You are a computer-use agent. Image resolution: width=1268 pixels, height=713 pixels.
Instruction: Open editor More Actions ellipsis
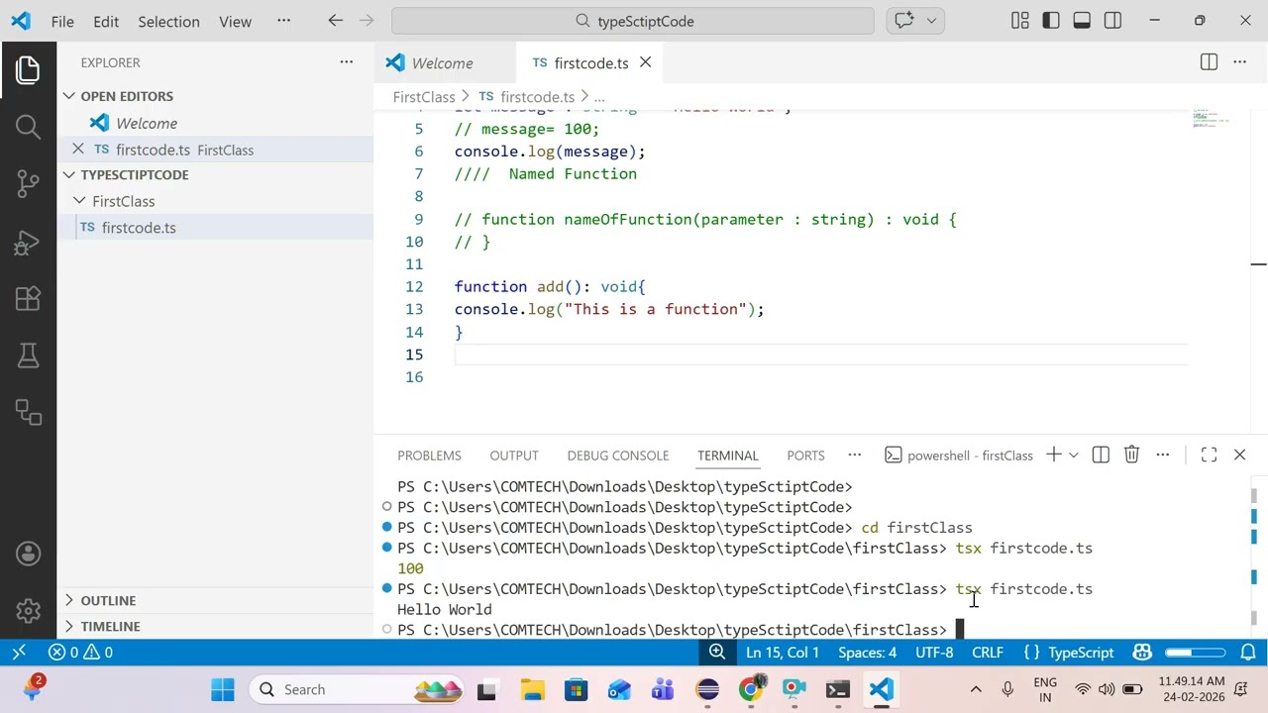[x=1239, y=62]
